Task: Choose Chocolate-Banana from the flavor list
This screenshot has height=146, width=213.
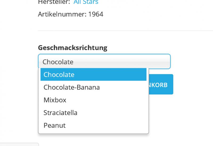Action: [93, 87]
